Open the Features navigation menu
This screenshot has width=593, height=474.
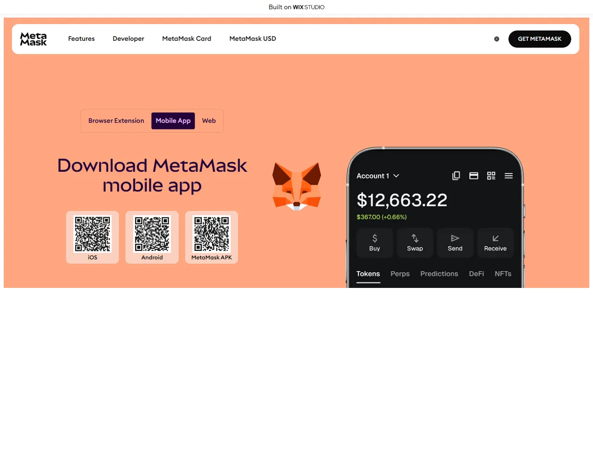[82, 39]
